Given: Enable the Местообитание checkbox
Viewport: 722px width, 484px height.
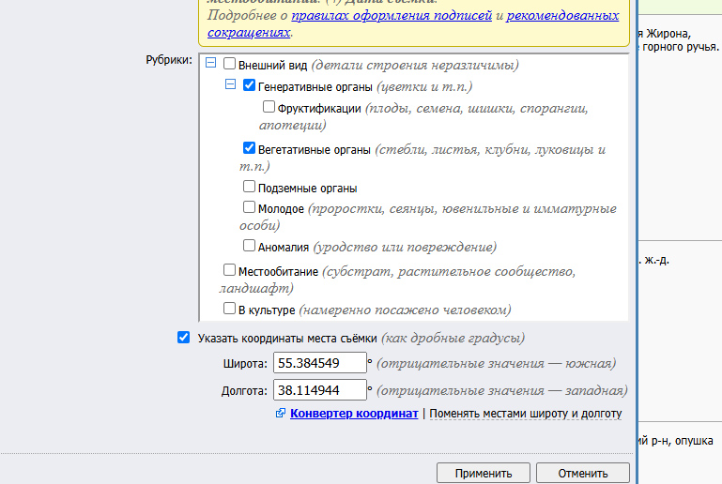Looking at the screenshot, I should tap(229, 270).
